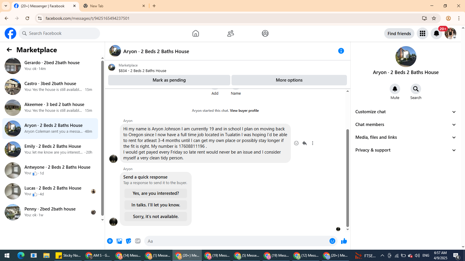The height and width of the screenshot is (261, 465).
Task: Open Sticky Notes from the taskbar
Action: [x=68, y=255]
